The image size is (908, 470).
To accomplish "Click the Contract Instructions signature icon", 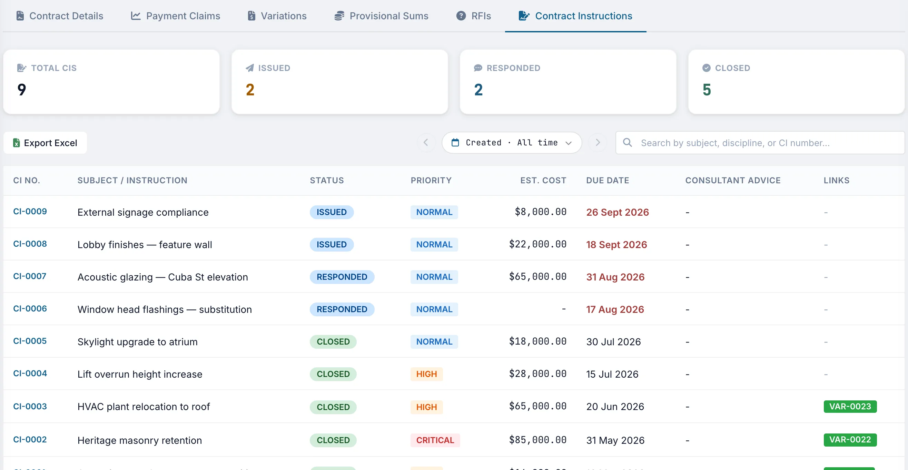I will pos(524,16).
